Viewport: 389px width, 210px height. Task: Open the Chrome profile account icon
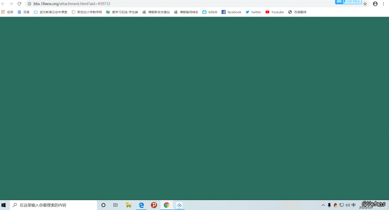point(375,4)
